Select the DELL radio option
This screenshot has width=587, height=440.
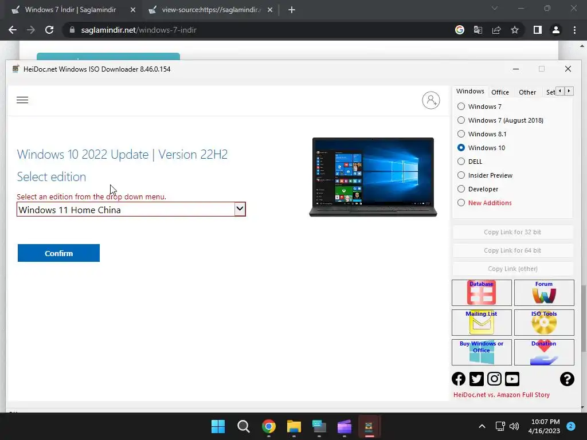[461, 161]
